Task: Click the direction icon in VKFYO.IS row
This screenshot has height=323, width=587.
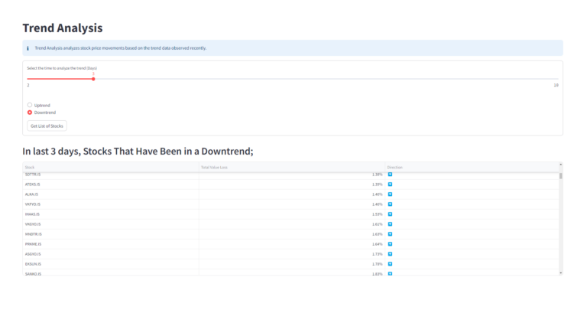Action: click(390, 204)
